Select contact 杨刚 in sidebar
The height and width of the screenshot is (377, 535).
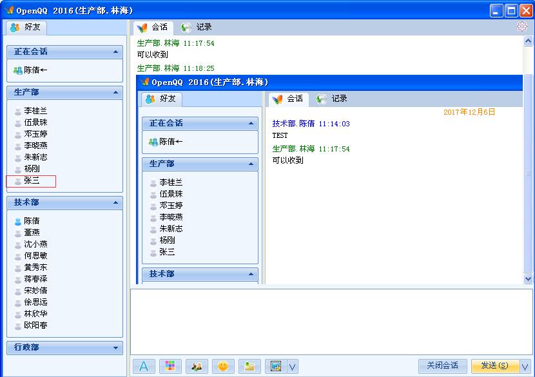coord(27,169)
